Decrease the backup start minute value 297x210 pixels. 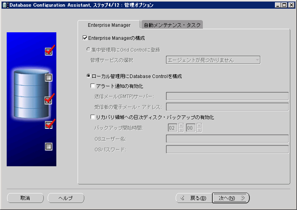click(199, 130)
